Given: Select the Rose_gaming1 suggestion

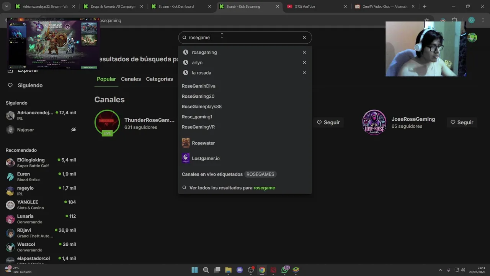Looking at the screenshot, I should pyautogui.click(x=197, y=117).
